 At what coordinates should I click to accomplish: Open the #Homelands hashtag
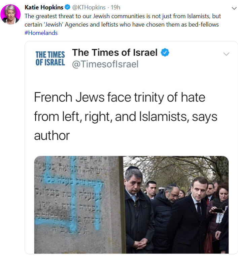pyautogui.click(x=41, y=33)
